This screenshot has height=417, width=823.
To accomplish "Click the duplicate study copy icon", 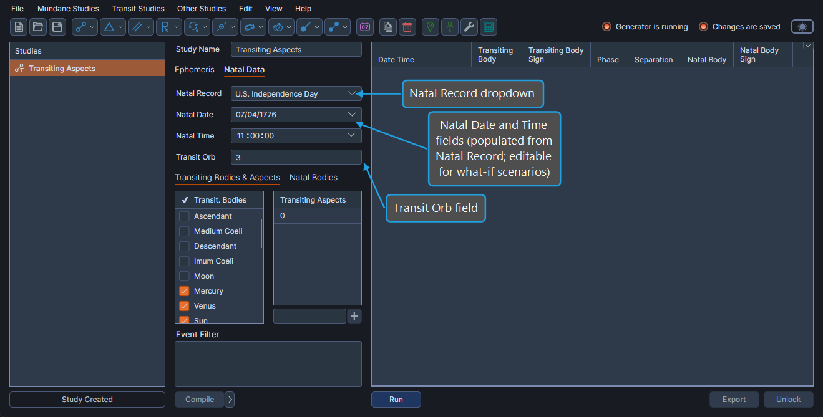I will (388, 27).
